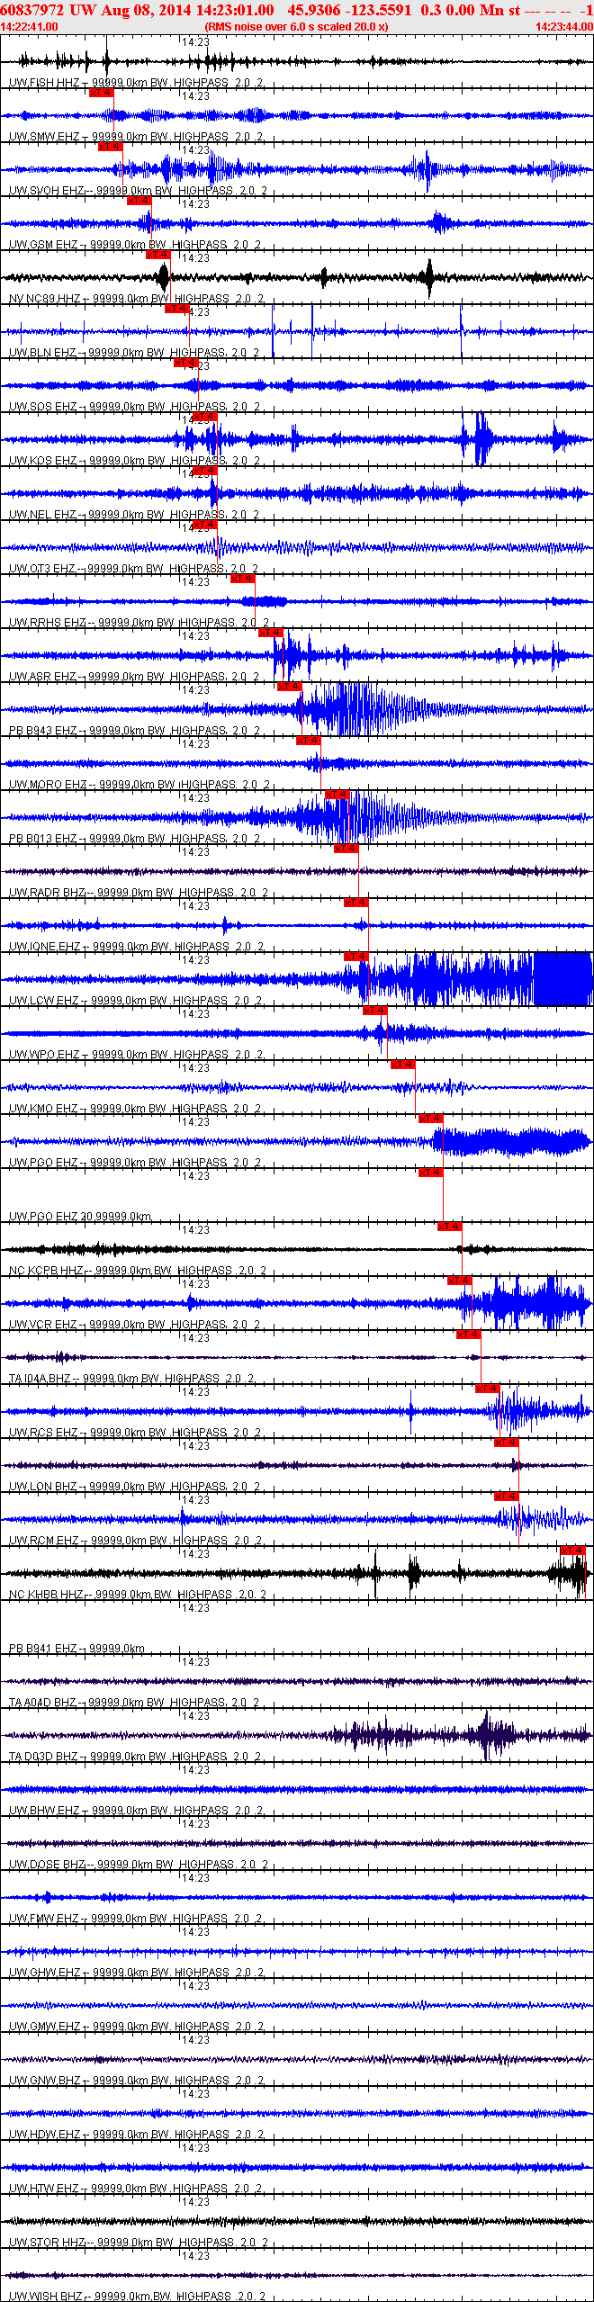Click the end time 14:23:44.00
594x2302 pixels.
564,27
